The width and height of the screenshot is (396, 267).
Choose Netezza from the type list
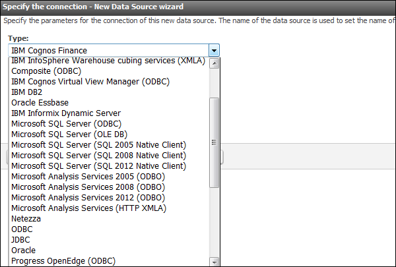[26, 219]
